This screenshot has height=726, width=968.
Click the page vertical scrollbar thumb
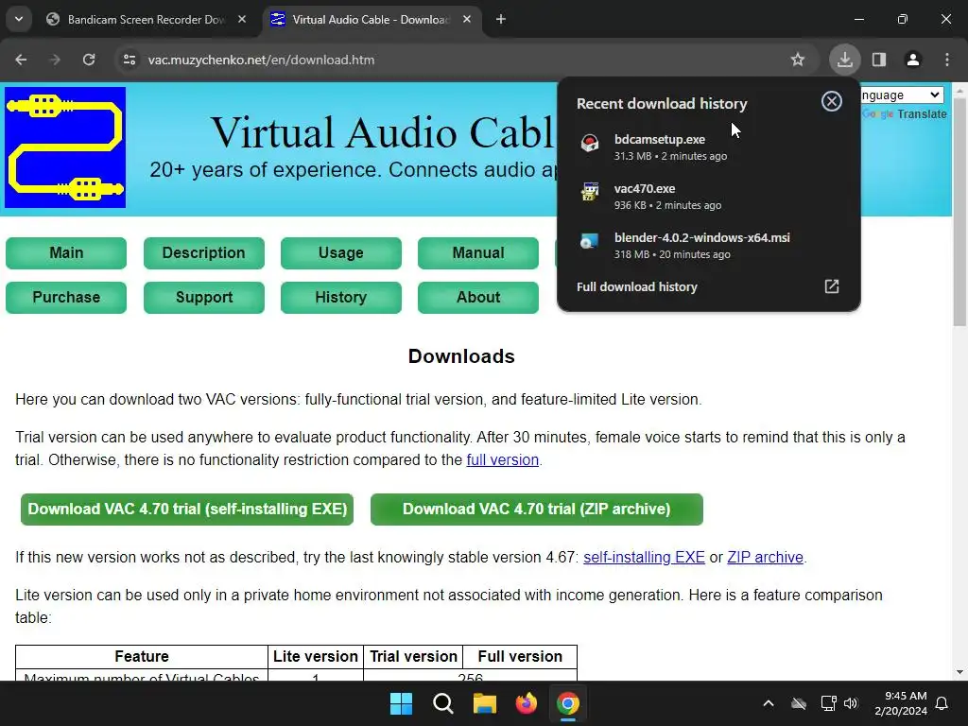tap(959, 212)
